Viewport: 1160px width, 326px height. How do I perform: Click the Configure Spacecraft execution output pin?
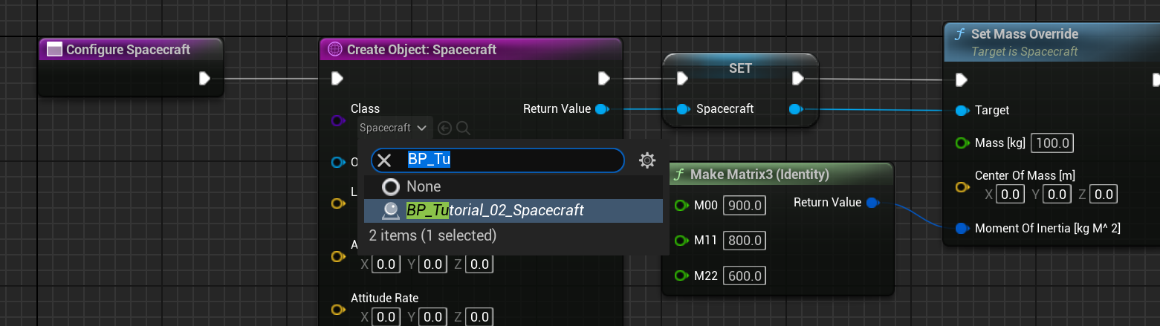pos(204,78)
